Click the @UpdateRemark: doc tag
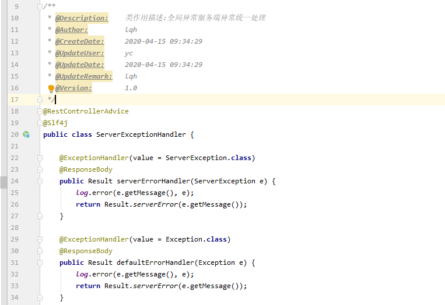The width and height of the screenshot is (445, 305). click(x=84, y=76)
